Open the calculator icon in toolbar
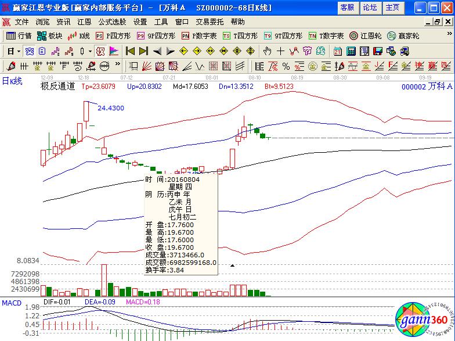The height and width of the screenshot is (341, 455). pos(350,51)
